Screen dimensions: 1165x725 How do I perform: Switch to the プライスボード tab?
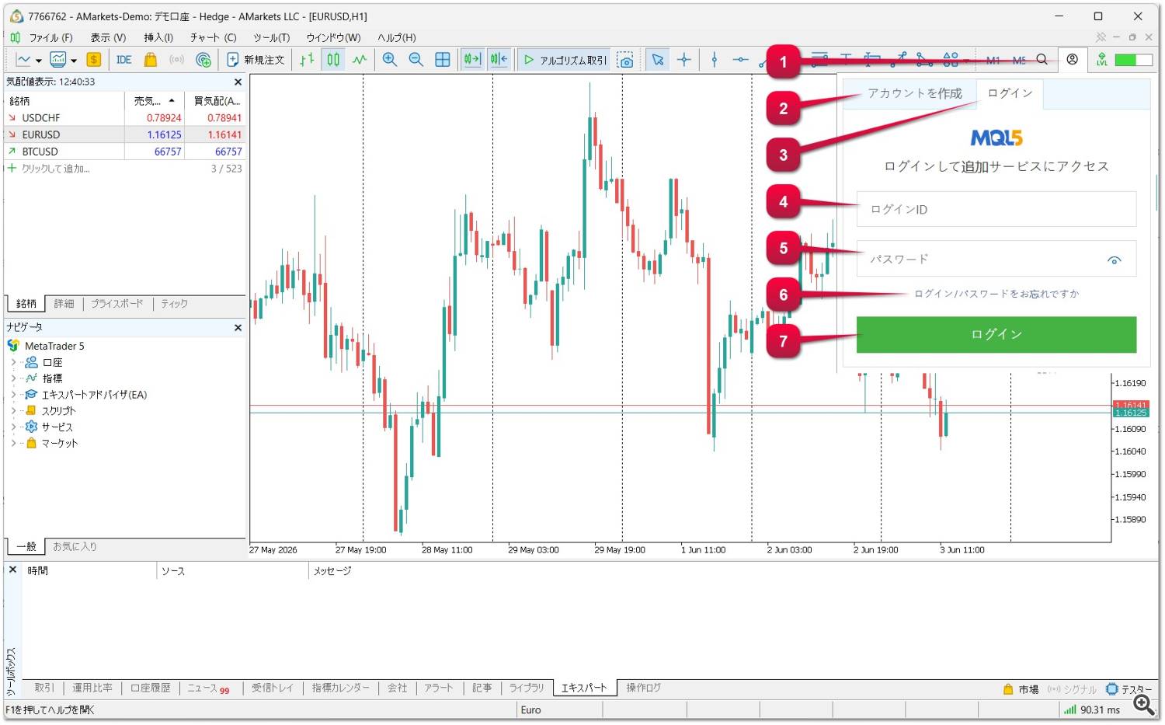[x=117, y=304]
